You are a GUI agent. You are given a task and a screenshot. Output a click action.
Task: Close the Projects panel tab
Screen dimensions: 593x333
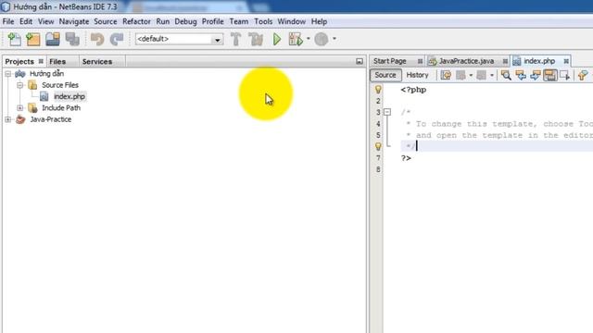[x=41, y=61]
